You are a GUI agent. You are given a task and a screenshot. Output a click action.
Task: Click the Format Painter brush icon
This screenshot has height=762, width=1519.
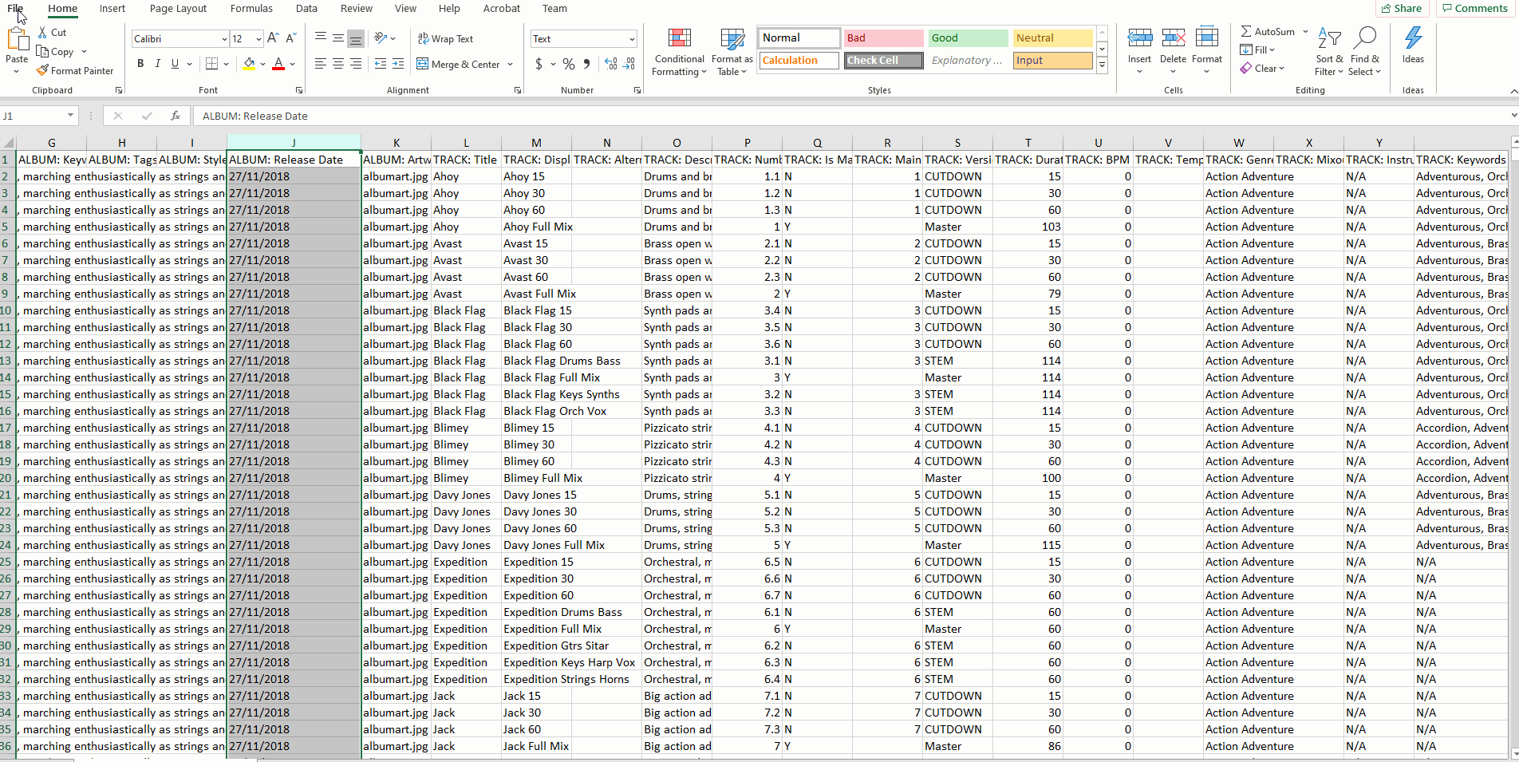point(42,71)
